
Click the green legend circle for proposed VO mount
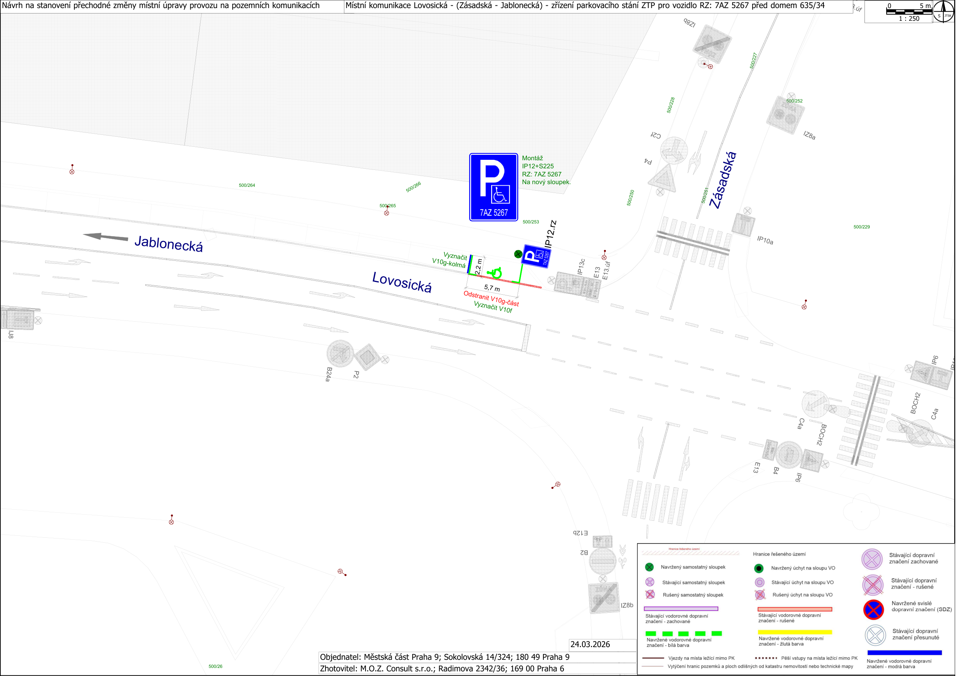click(759, 568)
